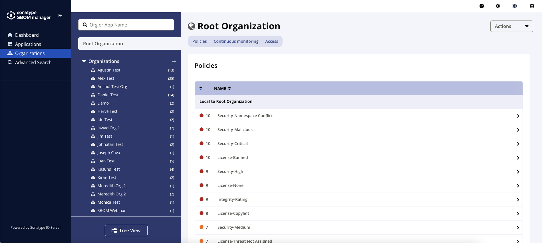542x243 pixels.
Task: Click the org icon next to Ido Test
Action: coord(93,120)
